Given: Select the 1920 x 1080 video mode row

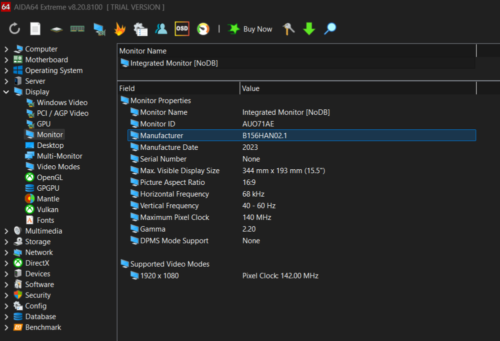Looking at the screenshot, I should point(301,276).
